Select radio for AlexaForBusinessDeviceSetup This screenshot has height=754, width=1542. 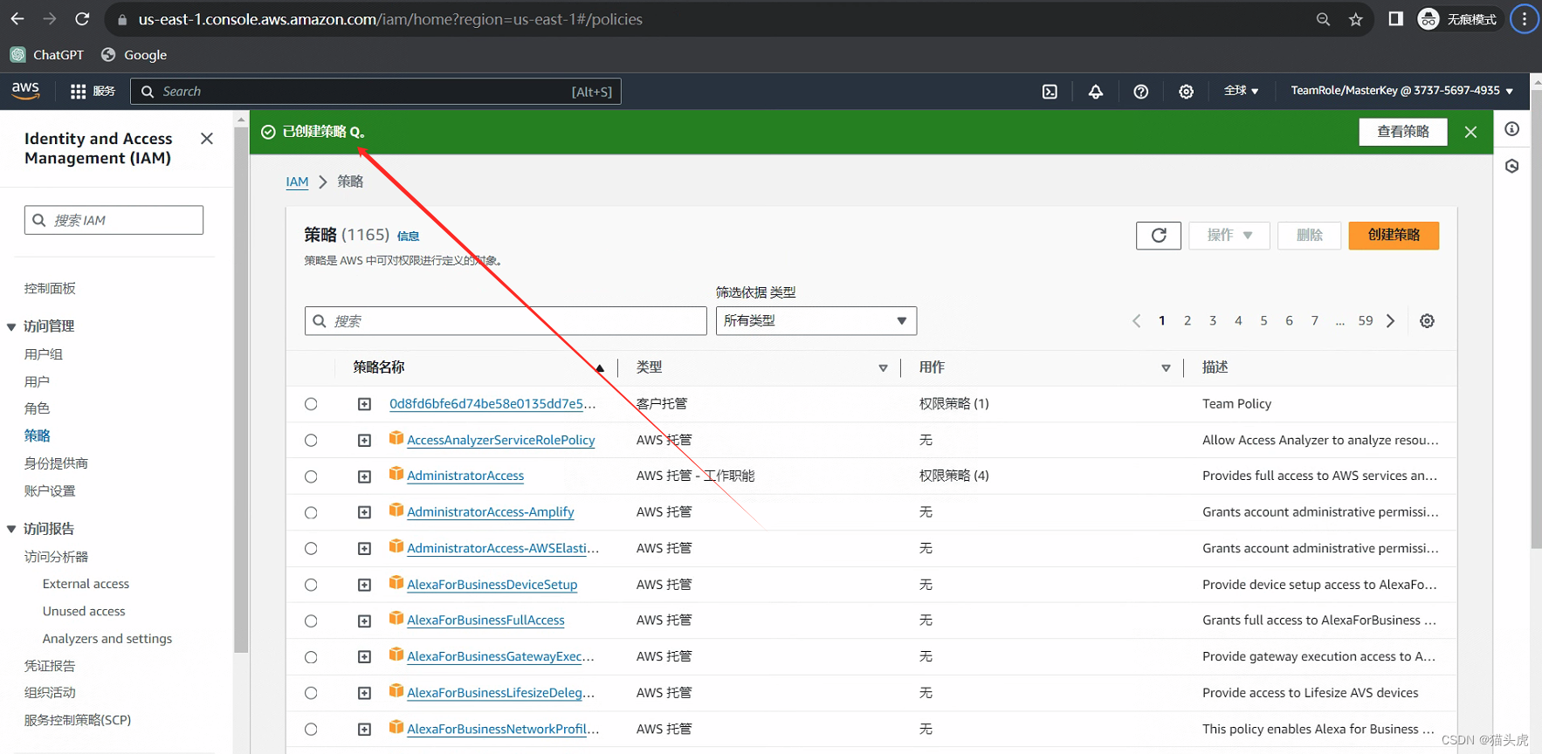311,585
